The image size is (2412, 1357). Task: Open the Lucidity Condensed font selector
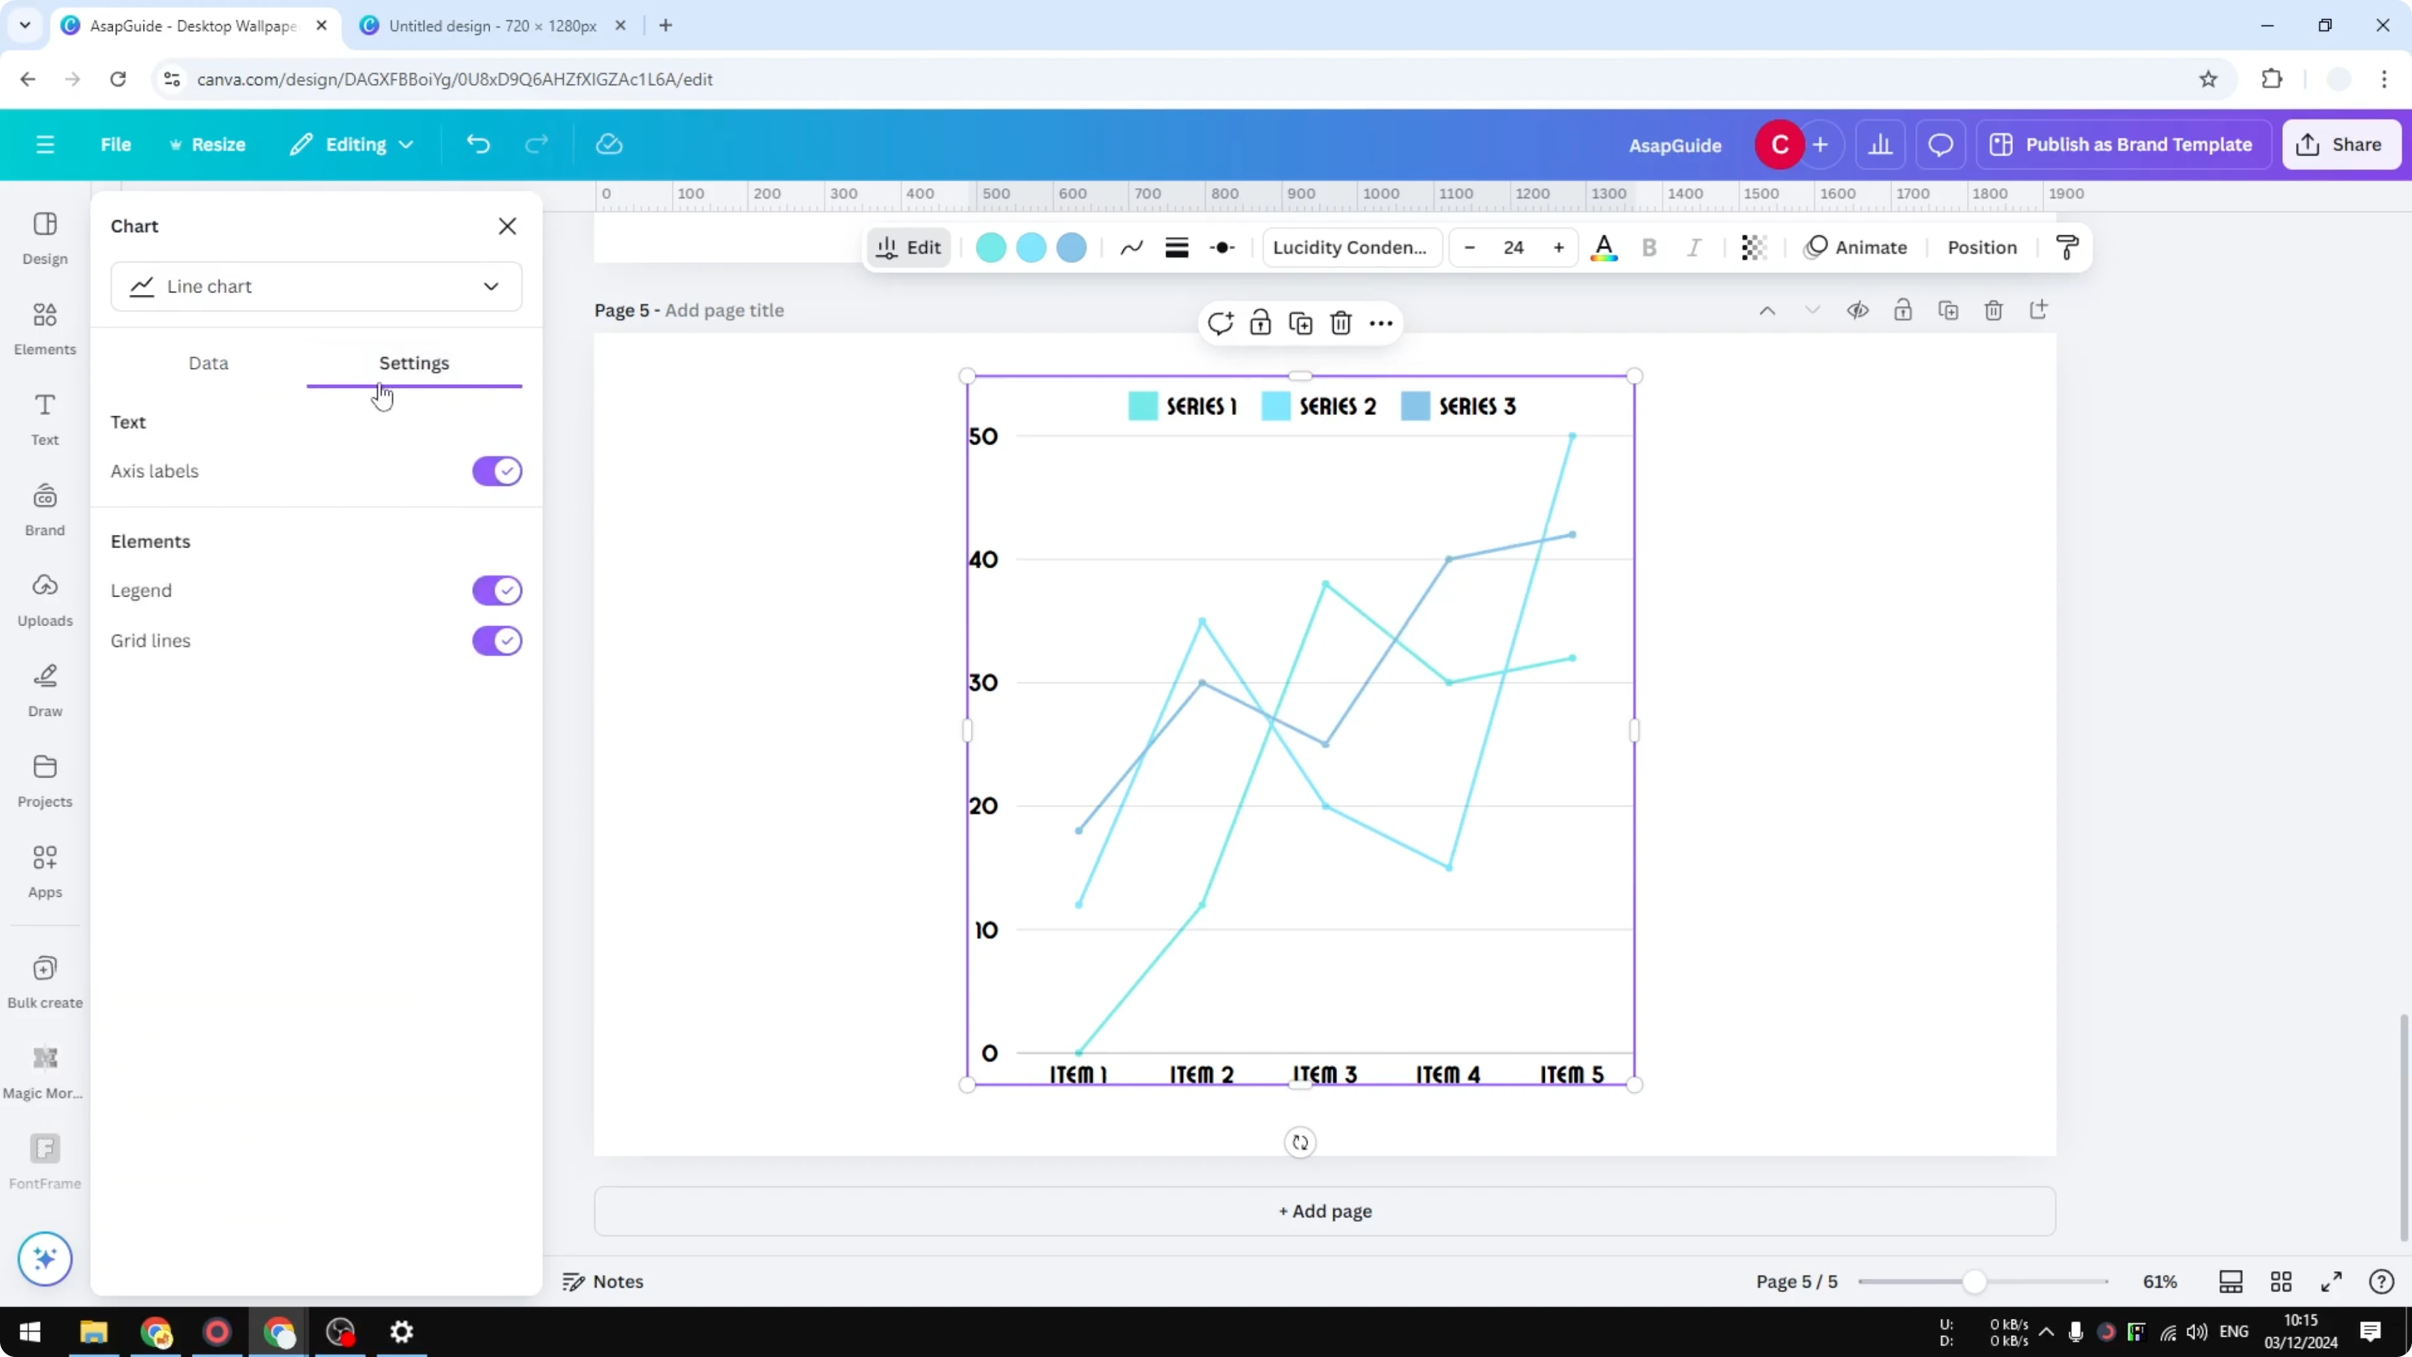click(1350, 246)
